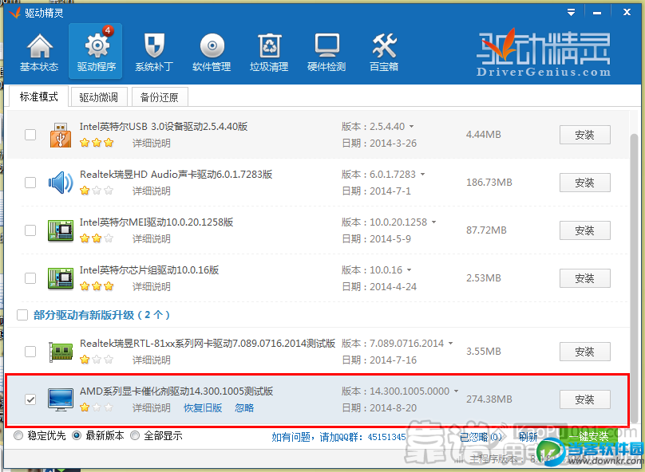Check the Intel 芯片组 driver checkbox
645x472 pixels.
[x=30, y=278]
